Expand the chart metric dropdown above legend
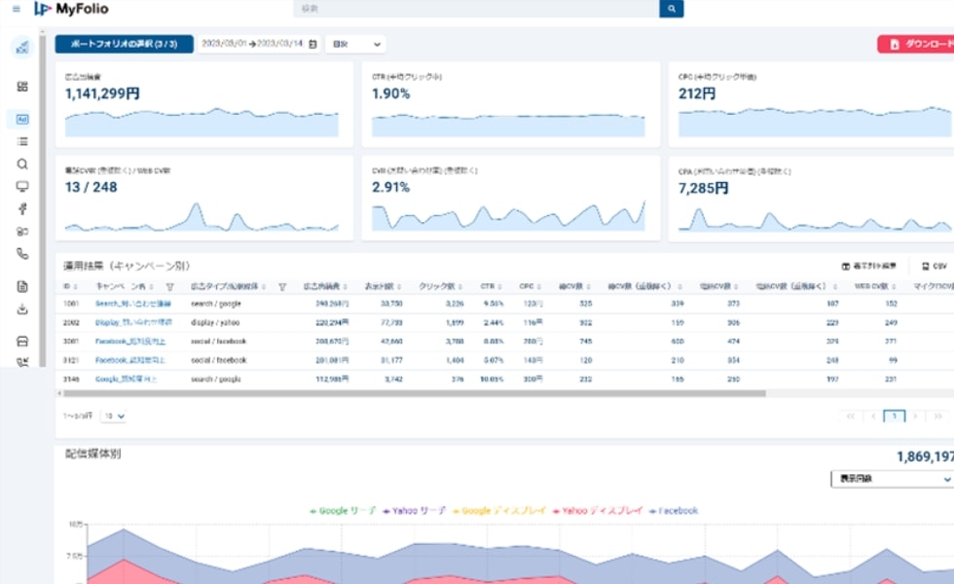Image resolution: width=954 pixels, height=584 pixels. 891,479
